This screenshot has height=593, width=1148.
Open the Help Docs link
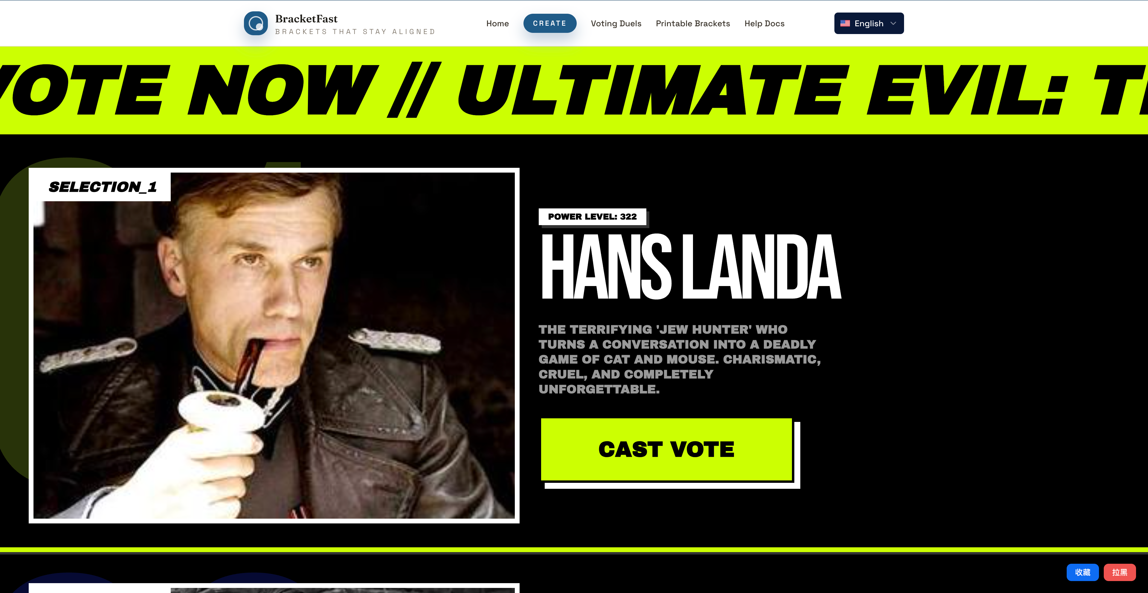(x=764, y=23)
